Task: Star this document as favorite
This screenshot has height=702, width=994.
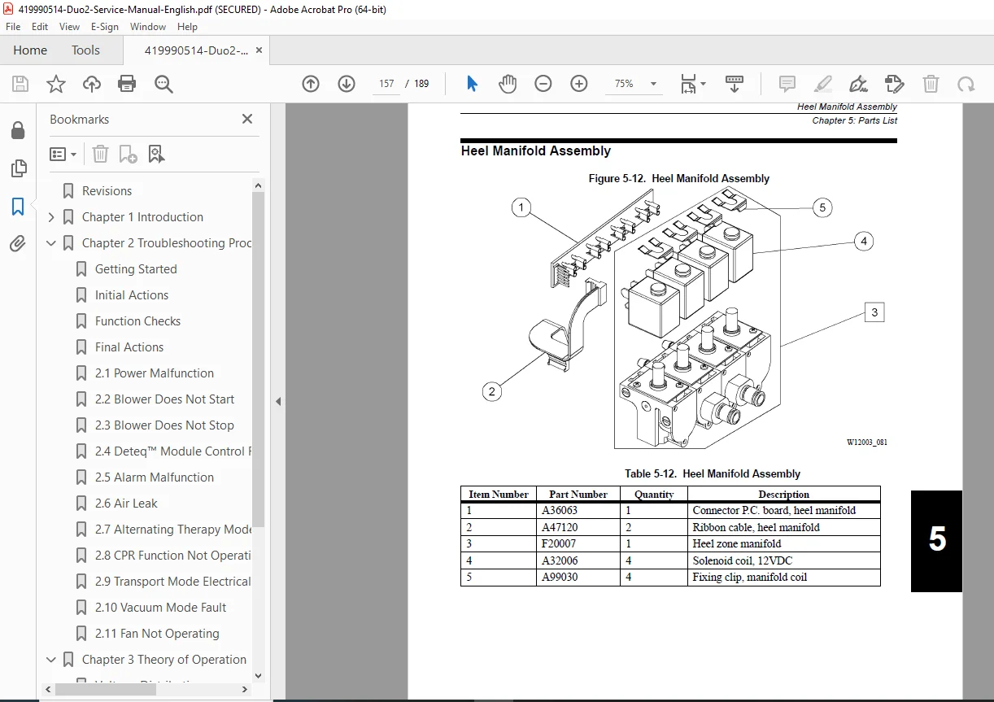Action: tap(55, 84)
